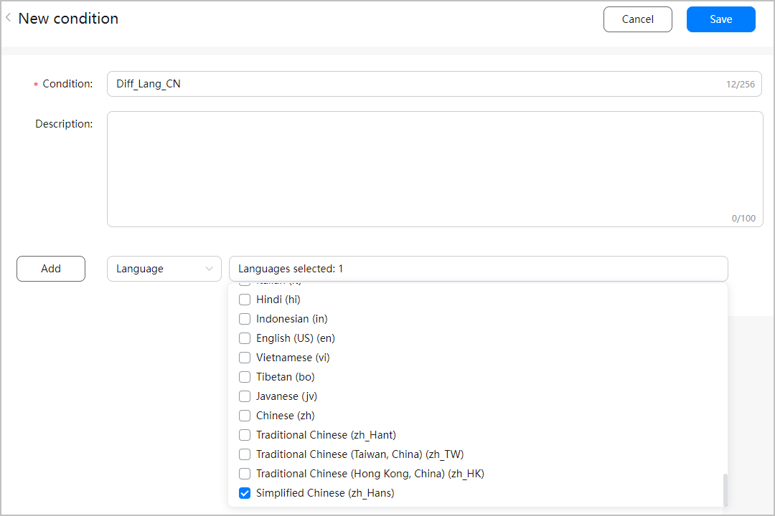This screenshot has height=516, width=775.
Task: Select English (US) (en) as a language
Action: 245,338
